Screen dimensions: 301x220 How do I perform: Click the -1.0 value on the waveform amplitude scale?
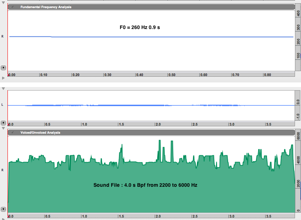(298, 117)
